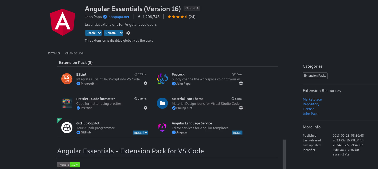This screenshot has width=378, height=169.
Task: Click the Peacock extension icon
Action: (162, 79)
